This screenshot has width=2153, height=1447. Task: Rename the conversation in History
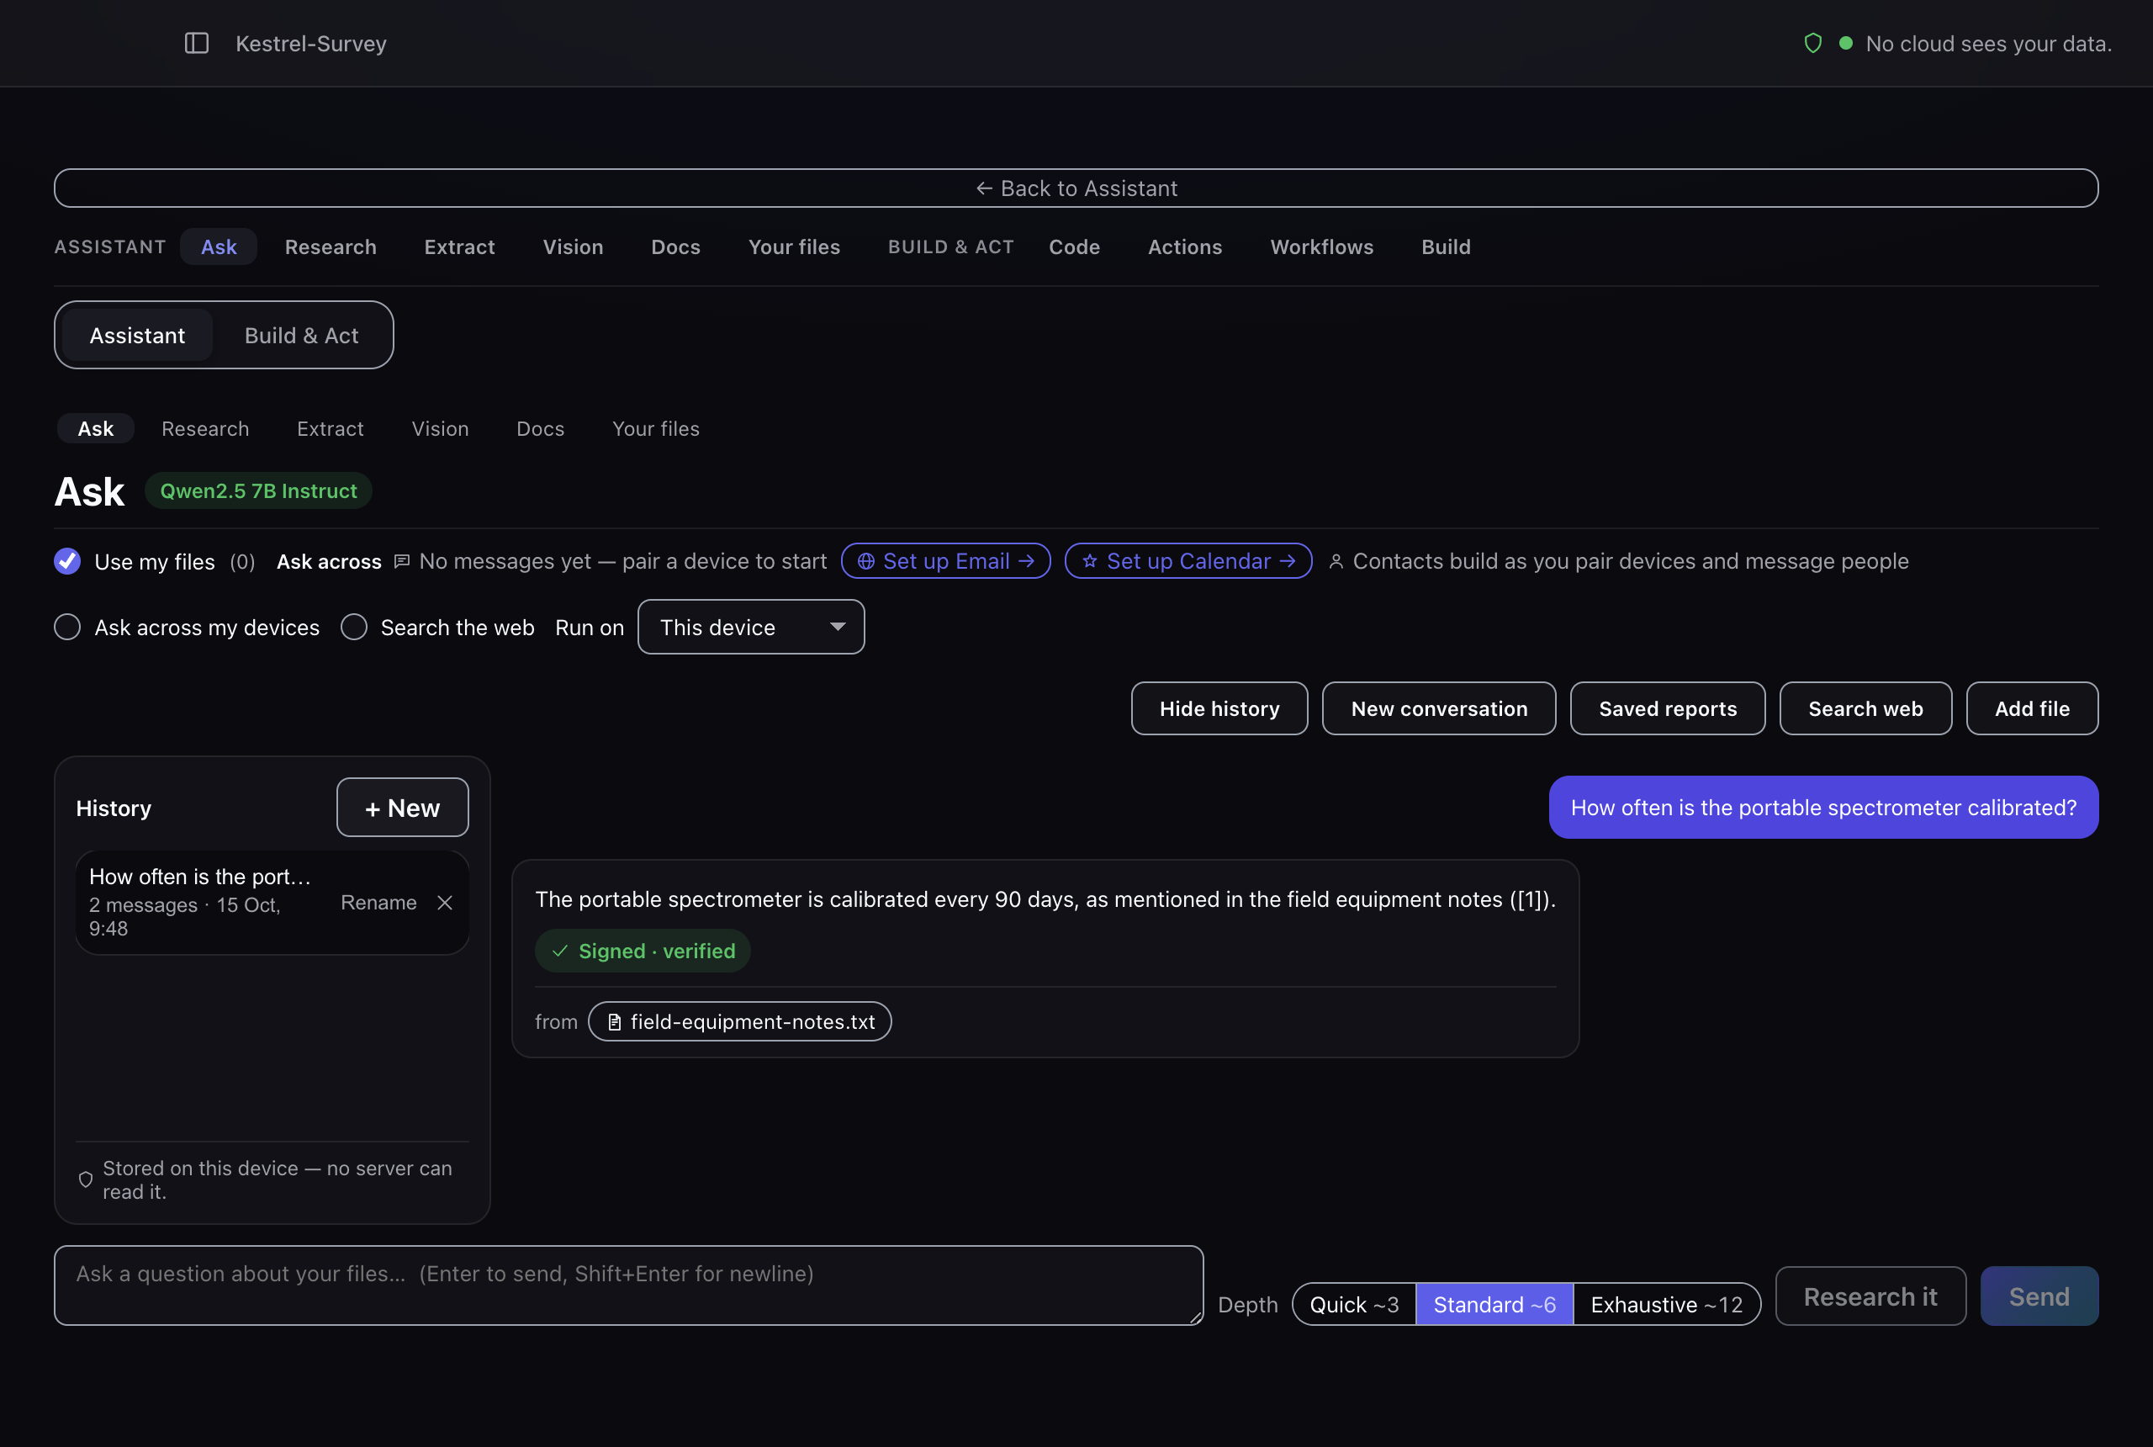pos(378,903)
